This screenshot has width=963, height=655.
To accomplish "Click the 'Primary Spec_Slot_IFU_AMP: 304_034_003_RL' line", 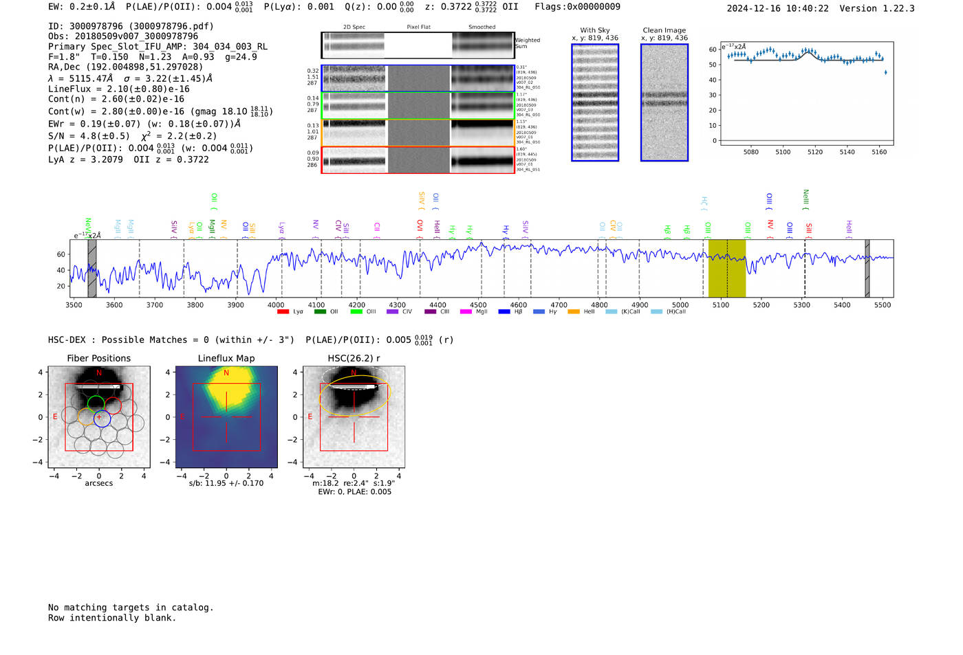I will [158, 47].
